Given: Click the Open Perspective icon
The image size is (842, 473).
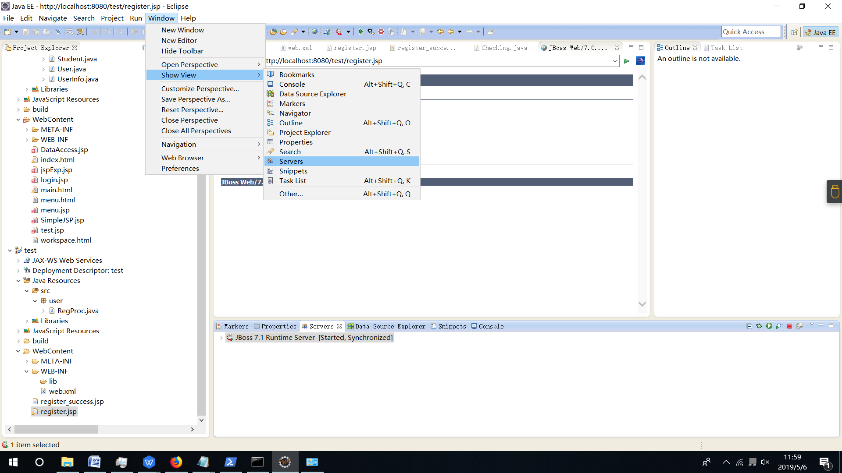Looking at the screenshot, I should click(794, 32).
